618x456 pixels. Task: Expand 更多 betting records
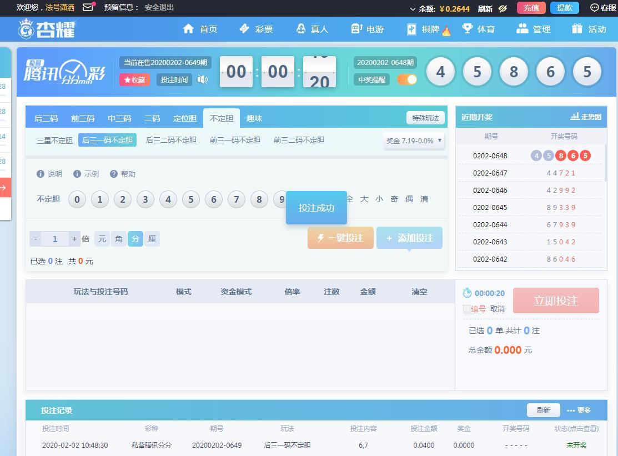click(579, 410)
